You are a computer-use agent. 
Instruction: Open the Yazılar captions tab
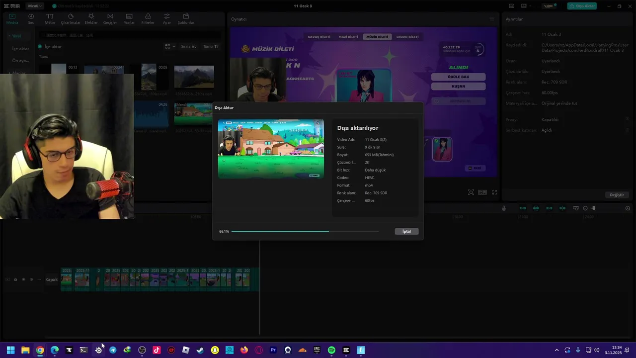pos(129,19)
